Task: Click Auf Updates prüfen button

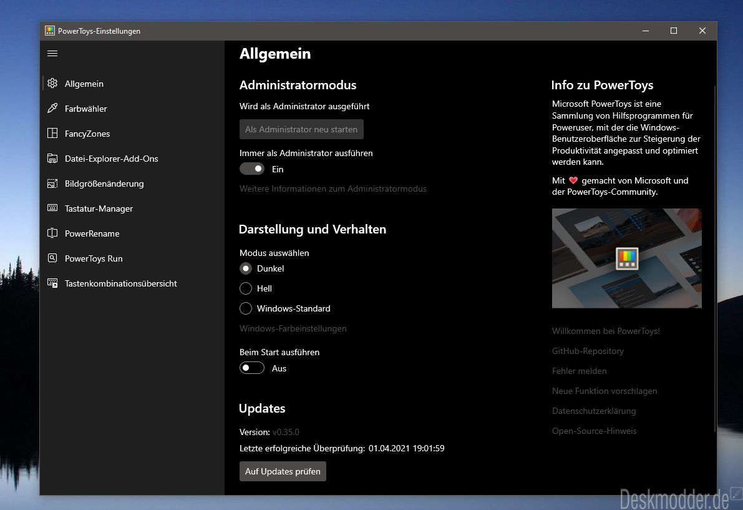Action: point(283,471)
